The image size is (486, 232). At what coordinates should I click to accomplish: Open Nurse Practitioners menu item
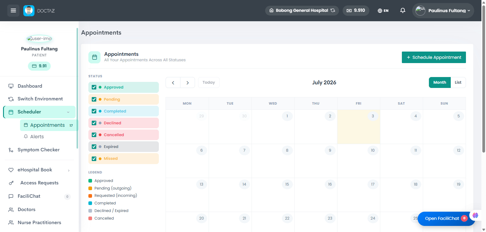point(39,223)
